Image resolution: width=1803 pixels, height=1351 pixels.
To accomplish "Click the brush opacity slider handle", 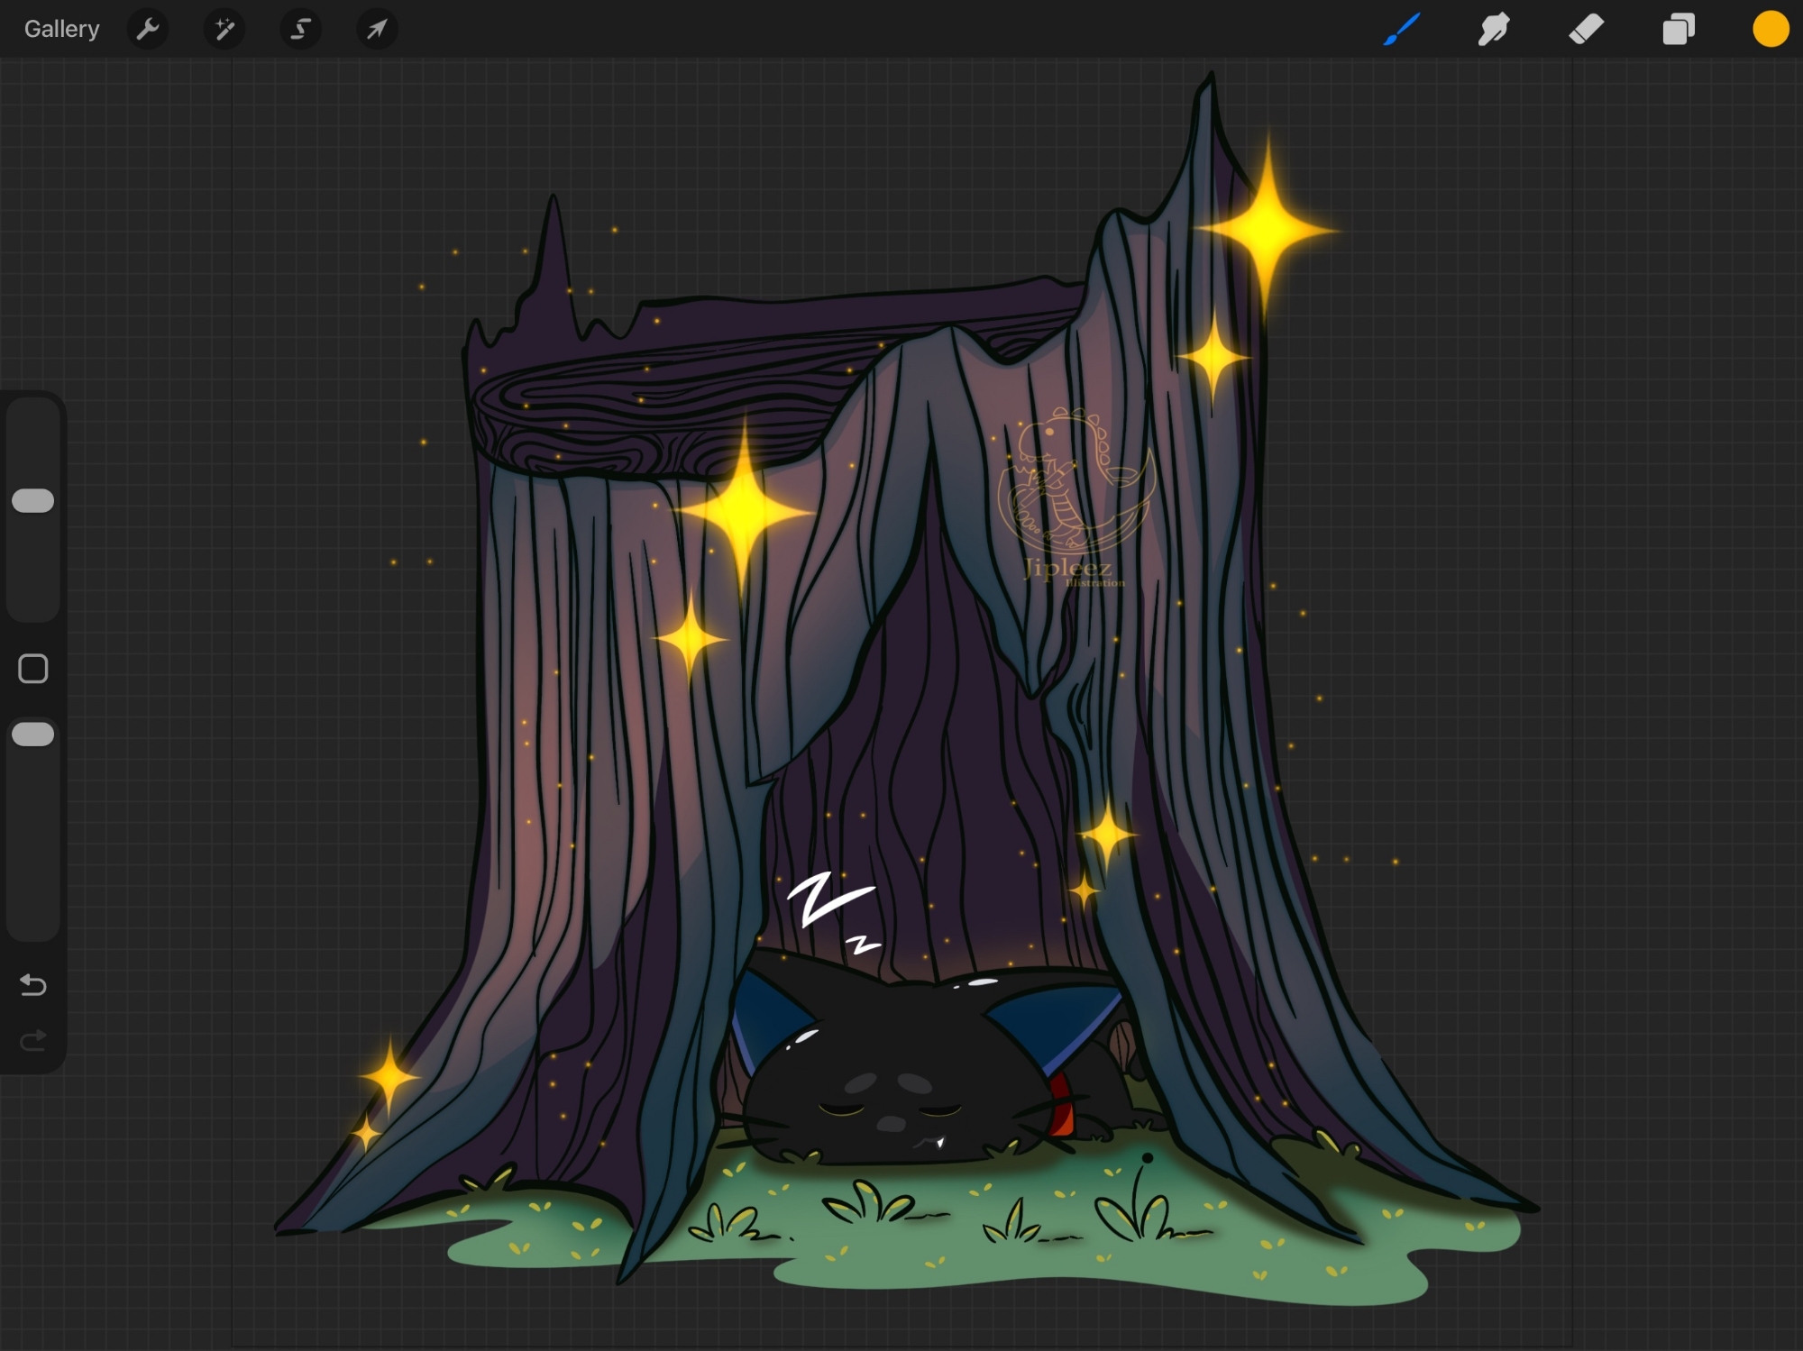I will click(x=33, y=735).
